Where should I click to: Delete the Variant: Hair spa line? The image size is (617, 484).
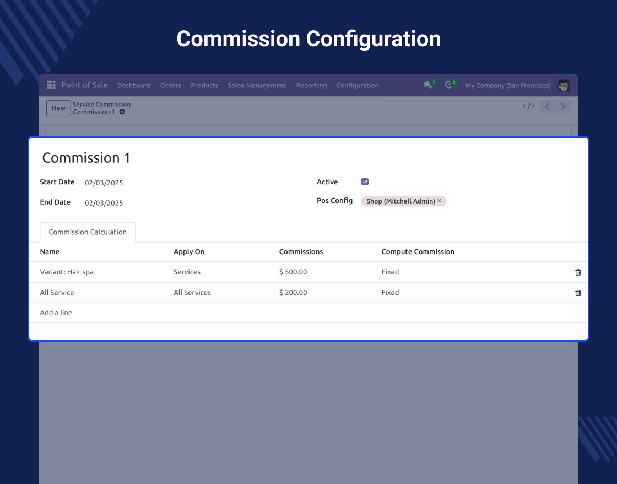coord(578,272)
